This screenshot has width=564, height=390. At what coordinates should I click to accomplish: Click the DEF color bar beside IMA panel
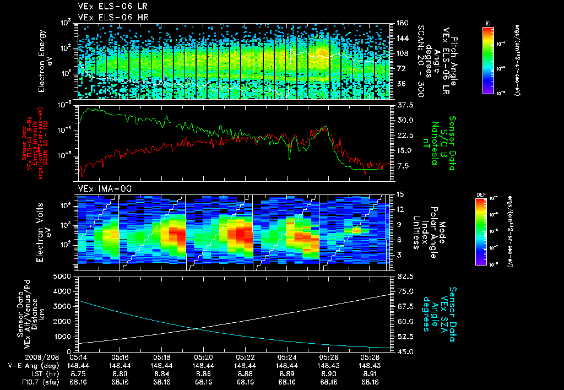[481, 232]
